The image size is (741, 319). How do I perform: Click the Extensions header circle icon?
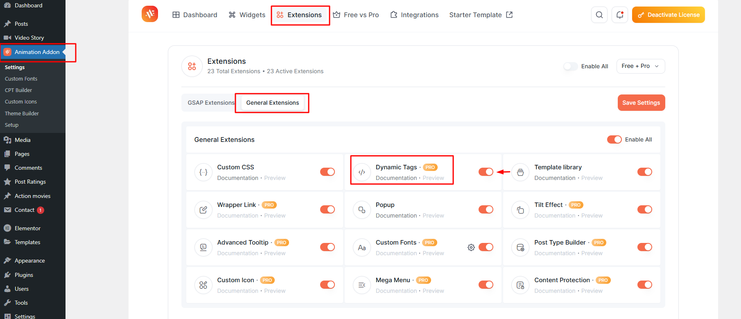[192, 66]
